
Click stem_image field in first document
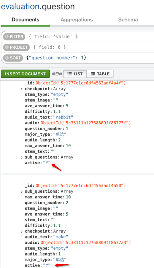pos(41,100)
